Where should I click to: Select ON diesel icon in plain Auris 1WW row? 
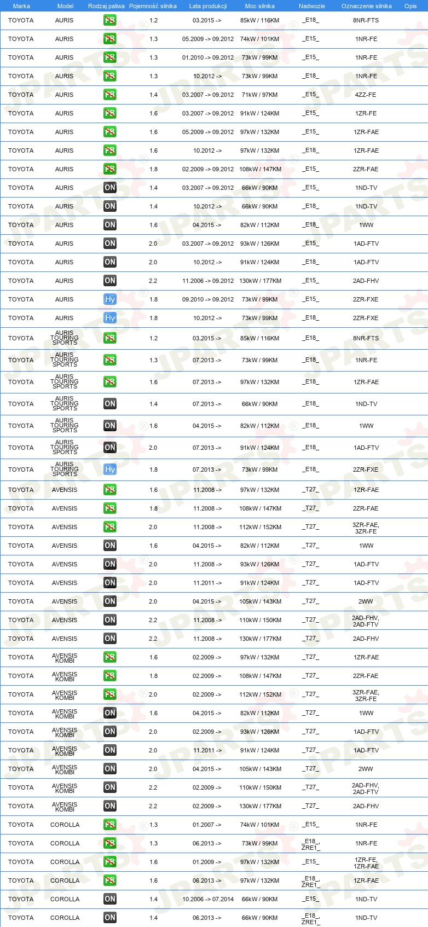click(110, 225)
